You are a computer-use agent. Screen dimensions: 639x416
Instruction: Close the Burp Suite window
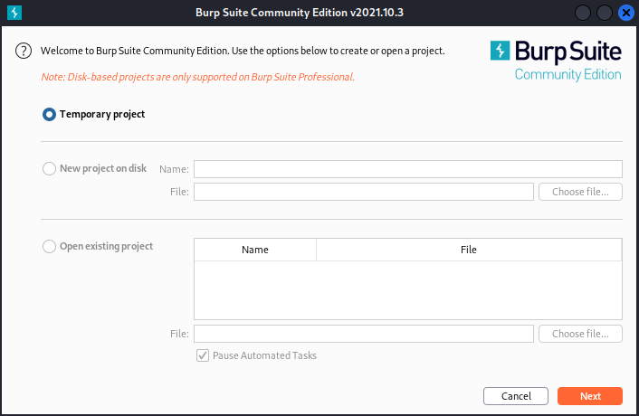[x=626, y=13]
